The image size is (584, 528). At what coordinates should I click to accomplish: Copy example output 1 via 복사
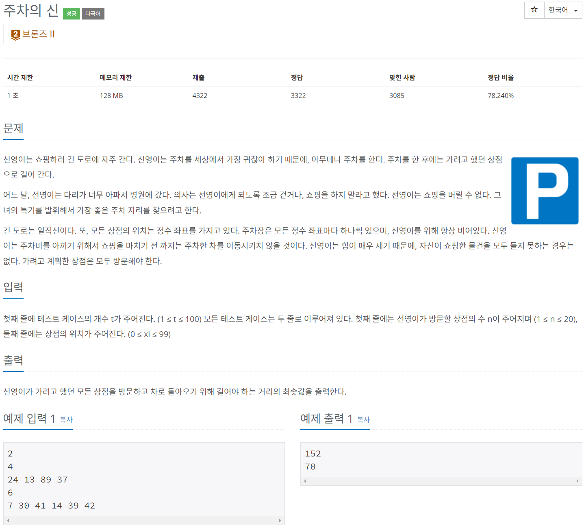[x=363, y=419]
